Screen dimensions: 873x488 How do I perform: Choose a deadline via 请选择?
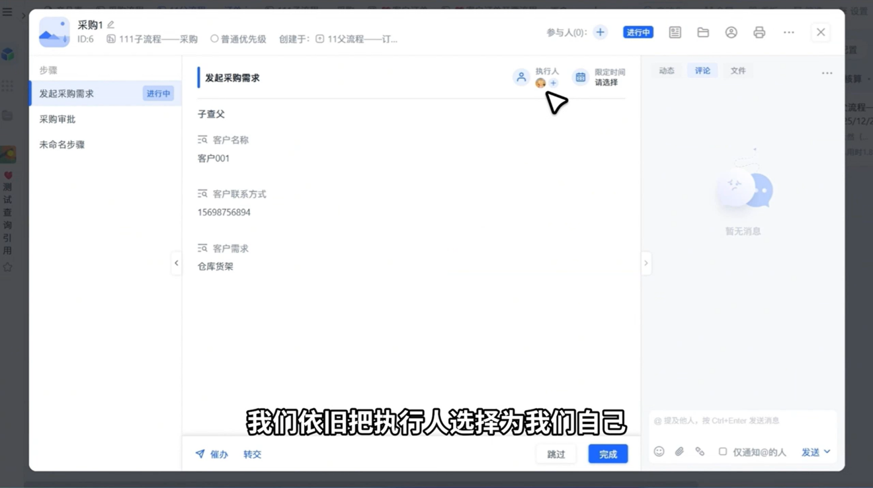click(x=606, y=83)
